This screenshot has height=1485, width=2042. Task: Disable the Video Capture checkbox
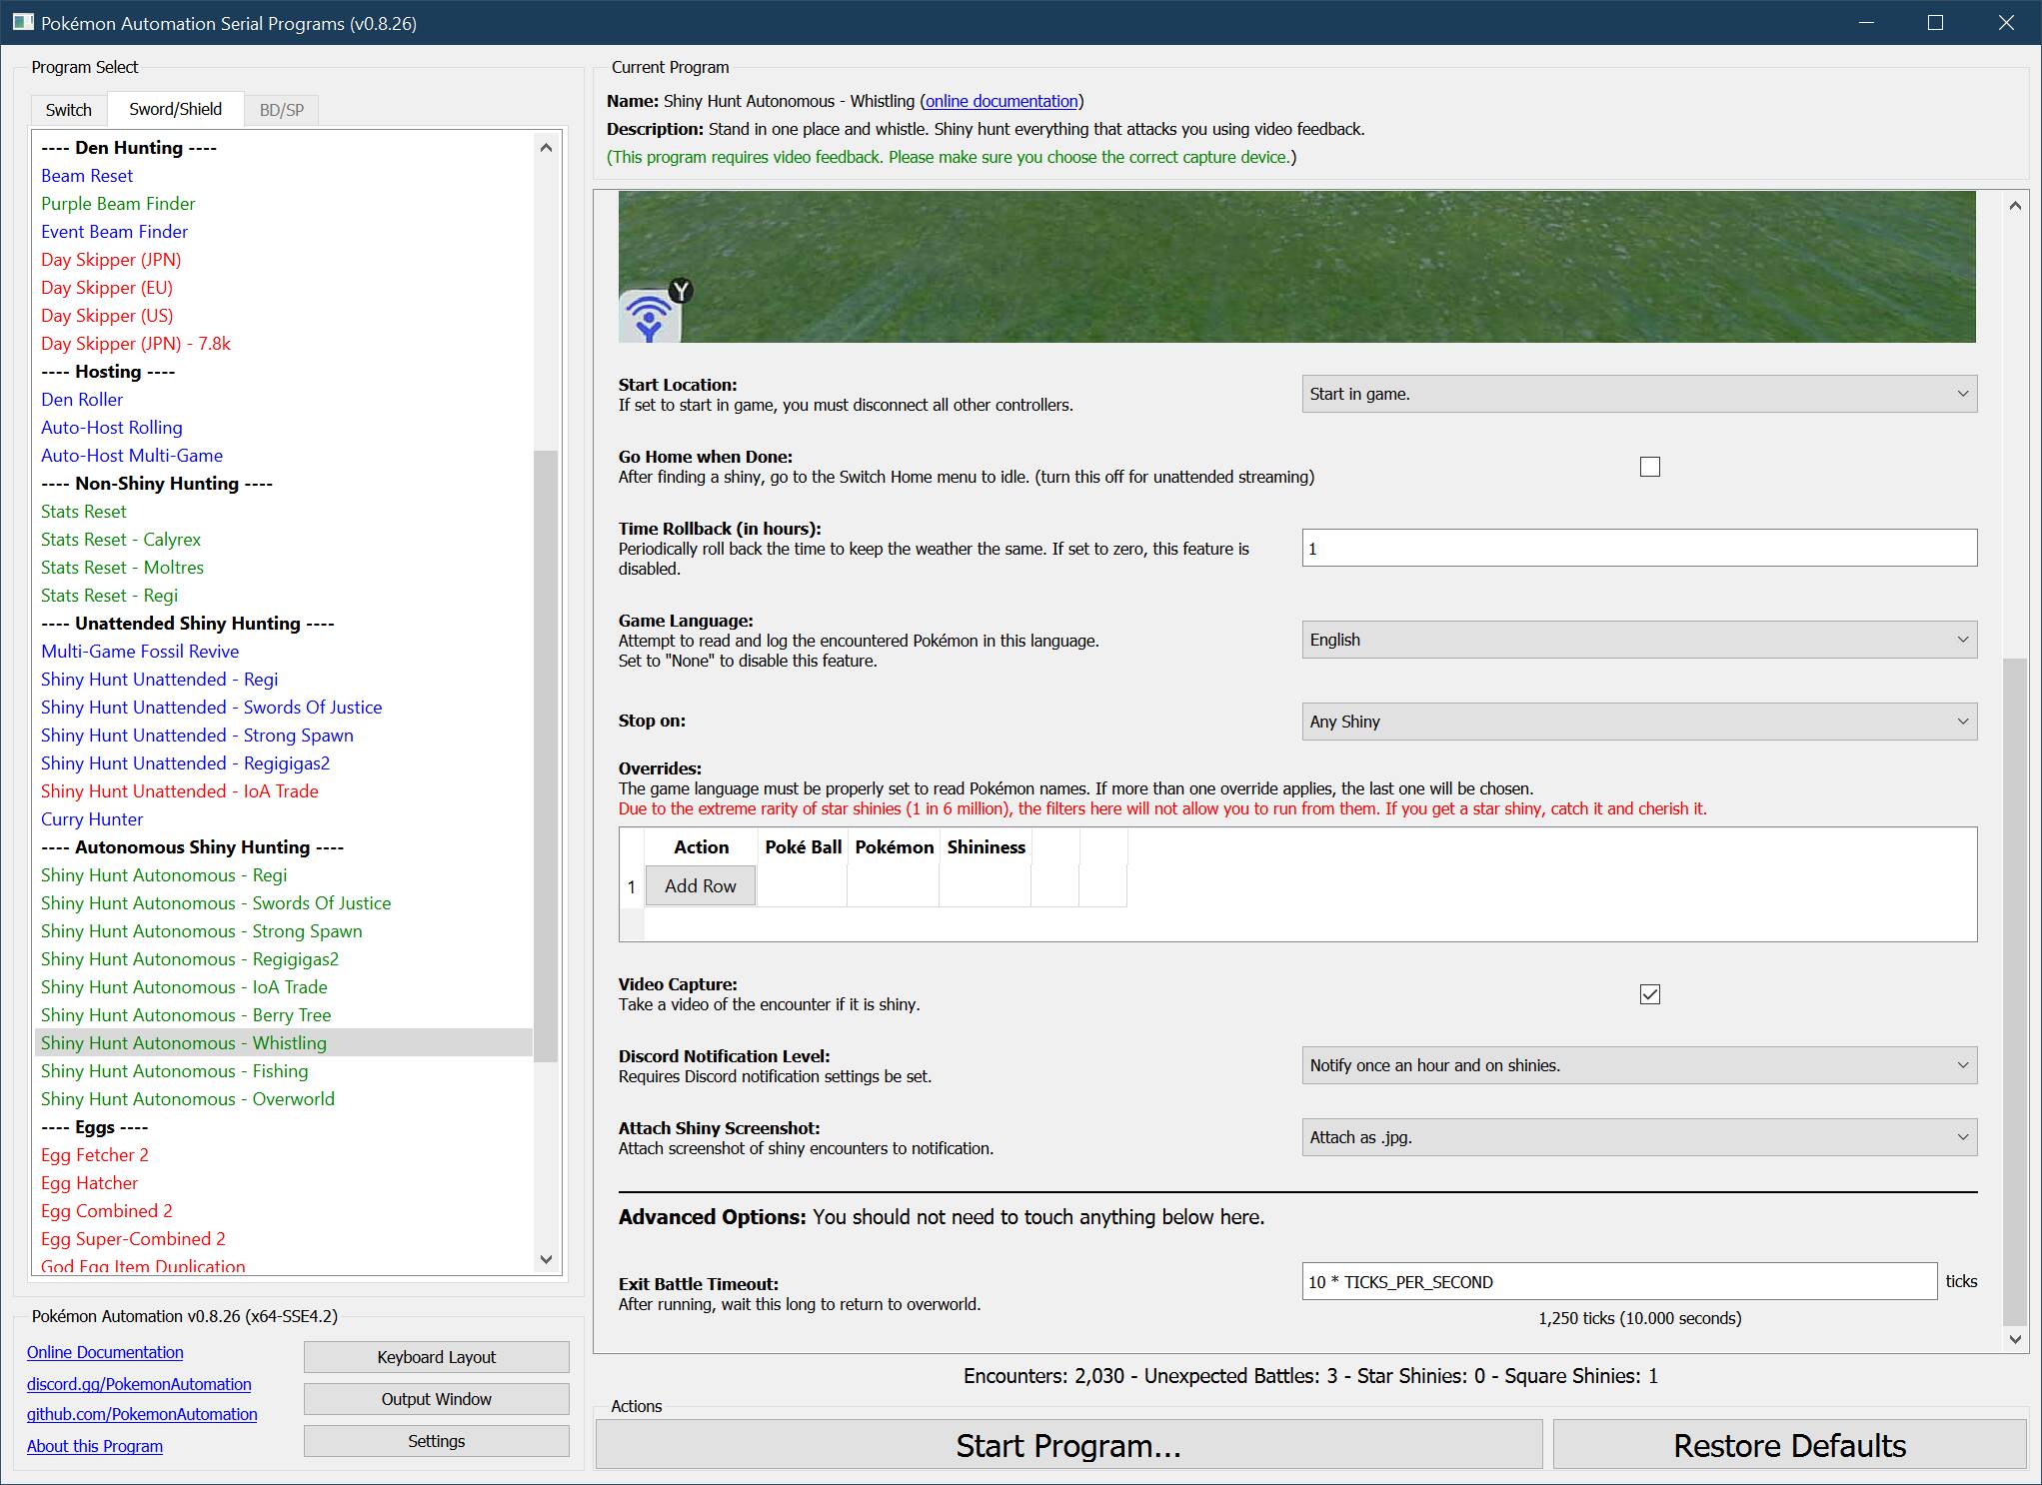[1650, 994]
